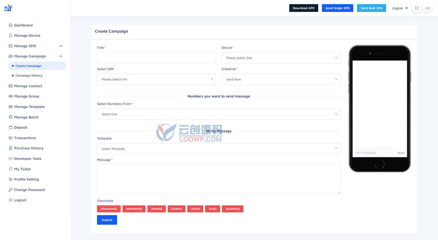Click into the Title input field
The image size is (438, 240).
pyautogui.click(x=156, y=58)
